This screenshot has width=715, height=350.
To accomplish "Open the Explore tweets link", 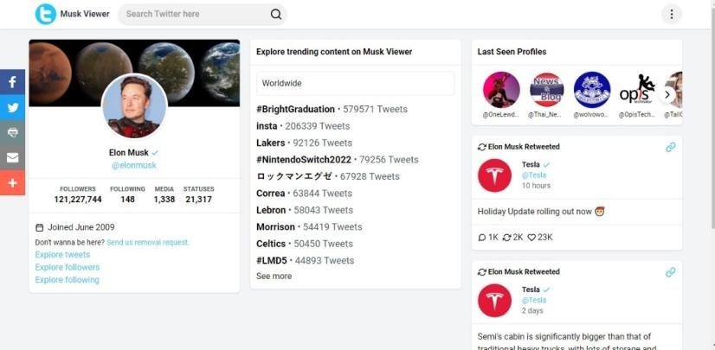I will click(x=62, y=255).
